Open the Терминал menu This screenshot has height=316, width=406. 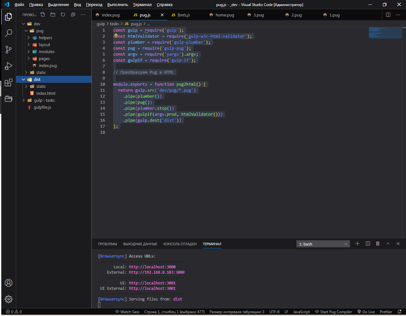click(142, 5)
